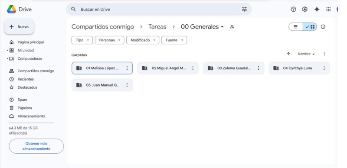Viewport: 347px width, 168px height.
Task: Click the shared people icon beside 00 Generales
Action: click(232, 27)
